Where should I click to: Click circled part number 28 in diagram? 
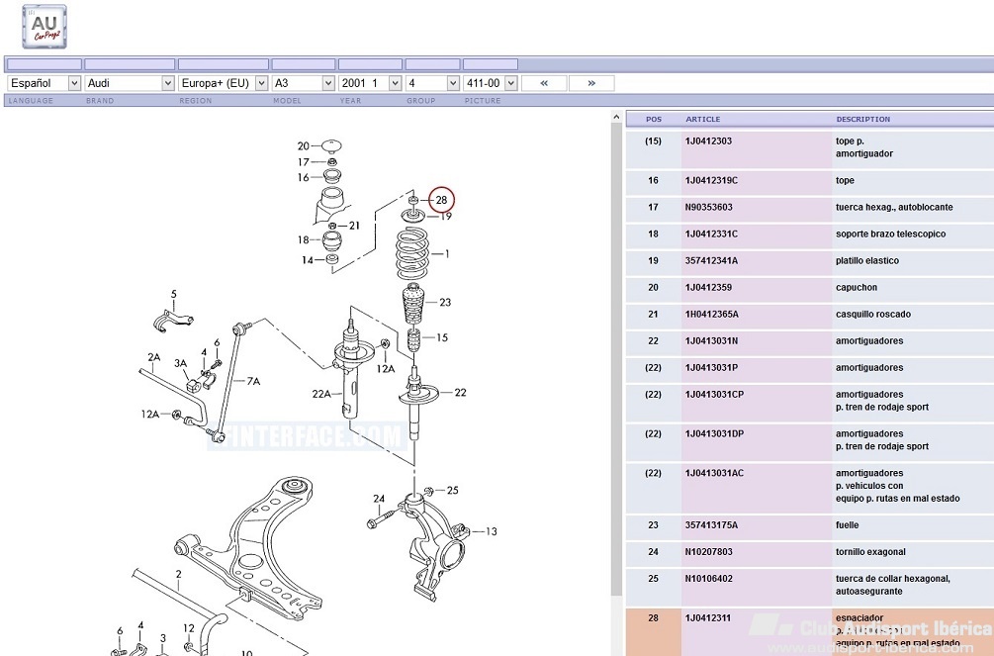[442, 200]
